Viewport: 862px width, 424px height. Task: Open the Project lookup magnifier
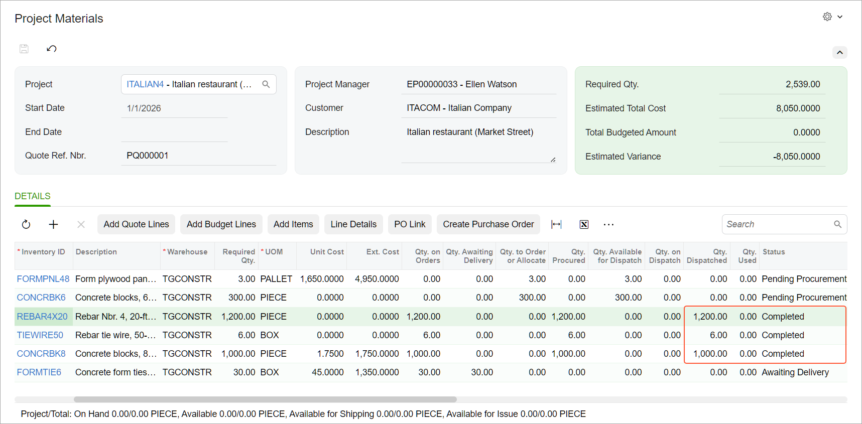click(266, 84)
